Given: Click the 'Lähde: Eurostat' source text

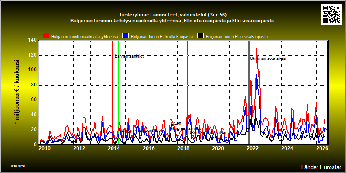Looking at the screenshot, I should pyautogui.click(x=321, y=167).
